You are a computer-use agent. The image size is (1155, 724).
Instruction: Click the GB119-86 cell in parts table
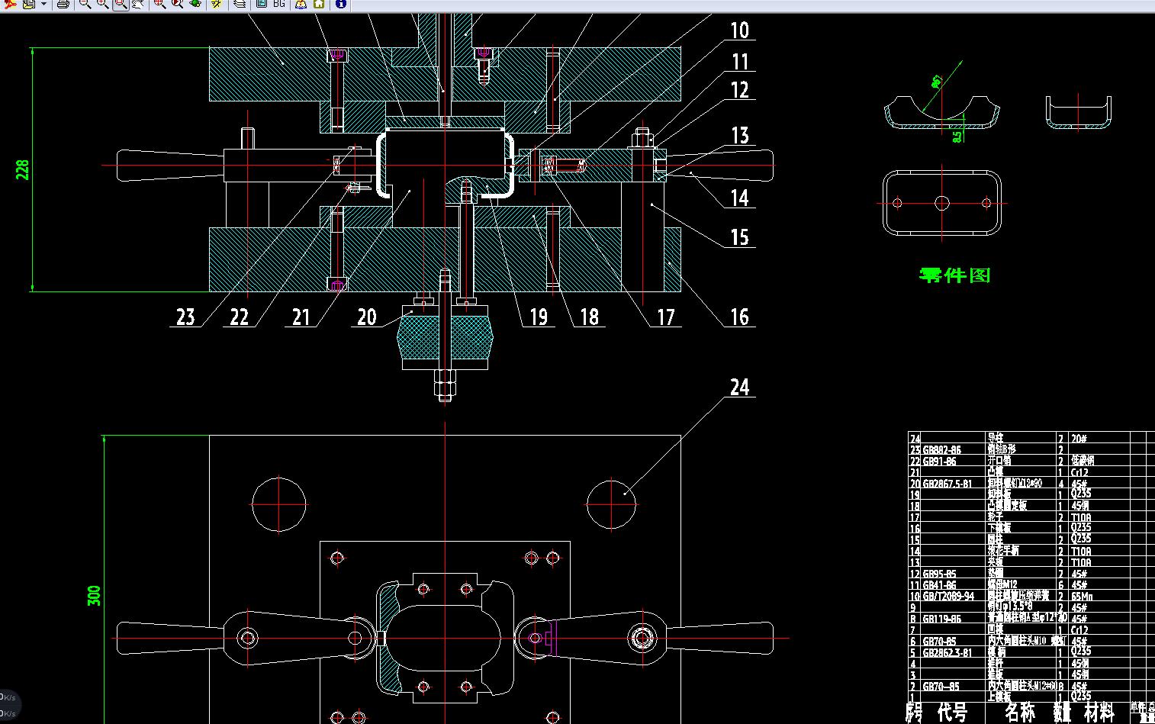click(x=941, y=619)
